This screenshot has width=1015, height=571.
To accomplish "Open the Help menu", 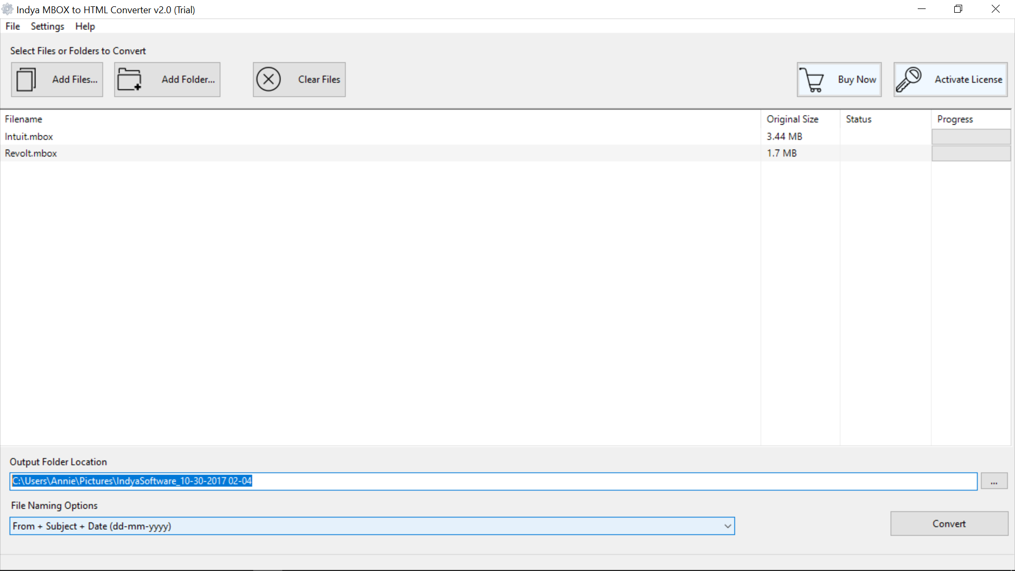I will (85, 26).
